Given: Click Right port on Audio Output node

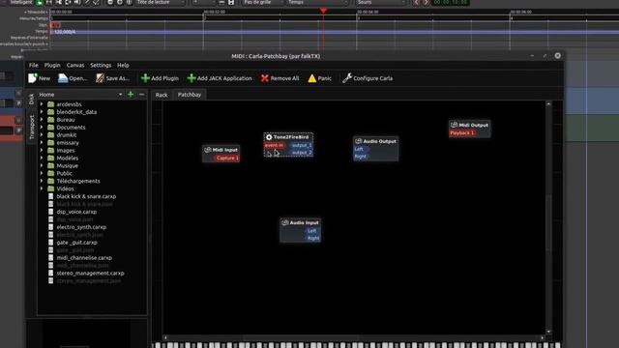Looking at the screenshot, I should click(x=361, y=157).
